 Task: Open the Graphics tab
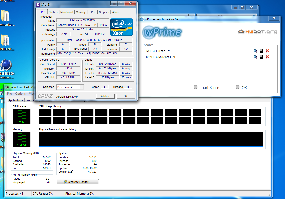pyautogui.click(x=104, y=12)
